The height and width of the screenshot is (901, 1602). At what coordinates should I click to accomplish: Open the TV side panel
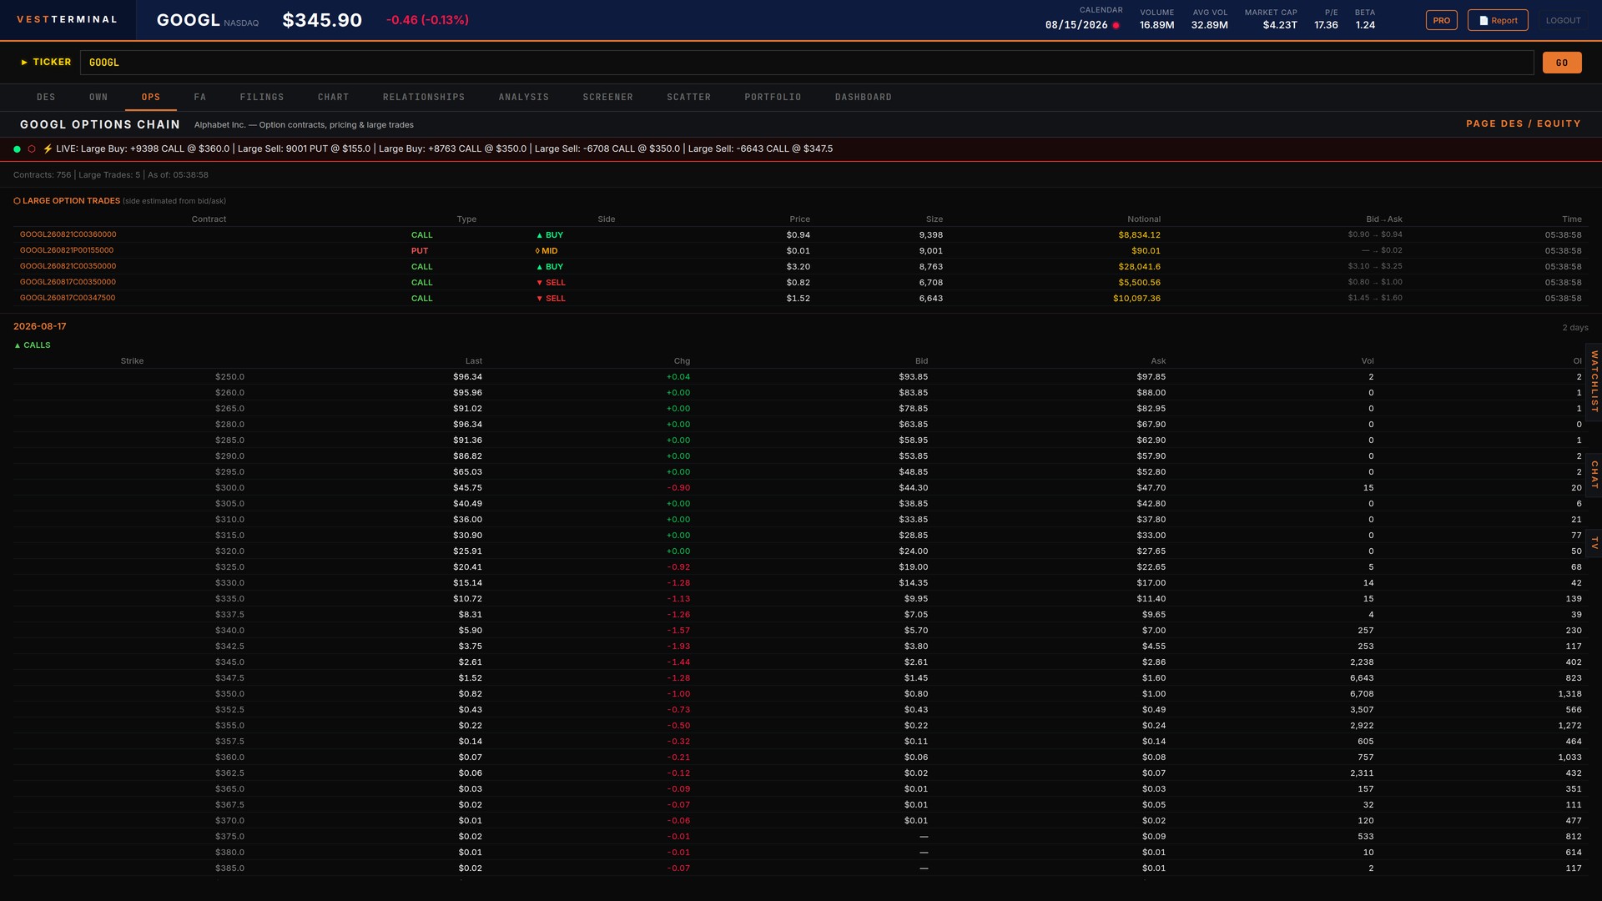point(1594,543)
